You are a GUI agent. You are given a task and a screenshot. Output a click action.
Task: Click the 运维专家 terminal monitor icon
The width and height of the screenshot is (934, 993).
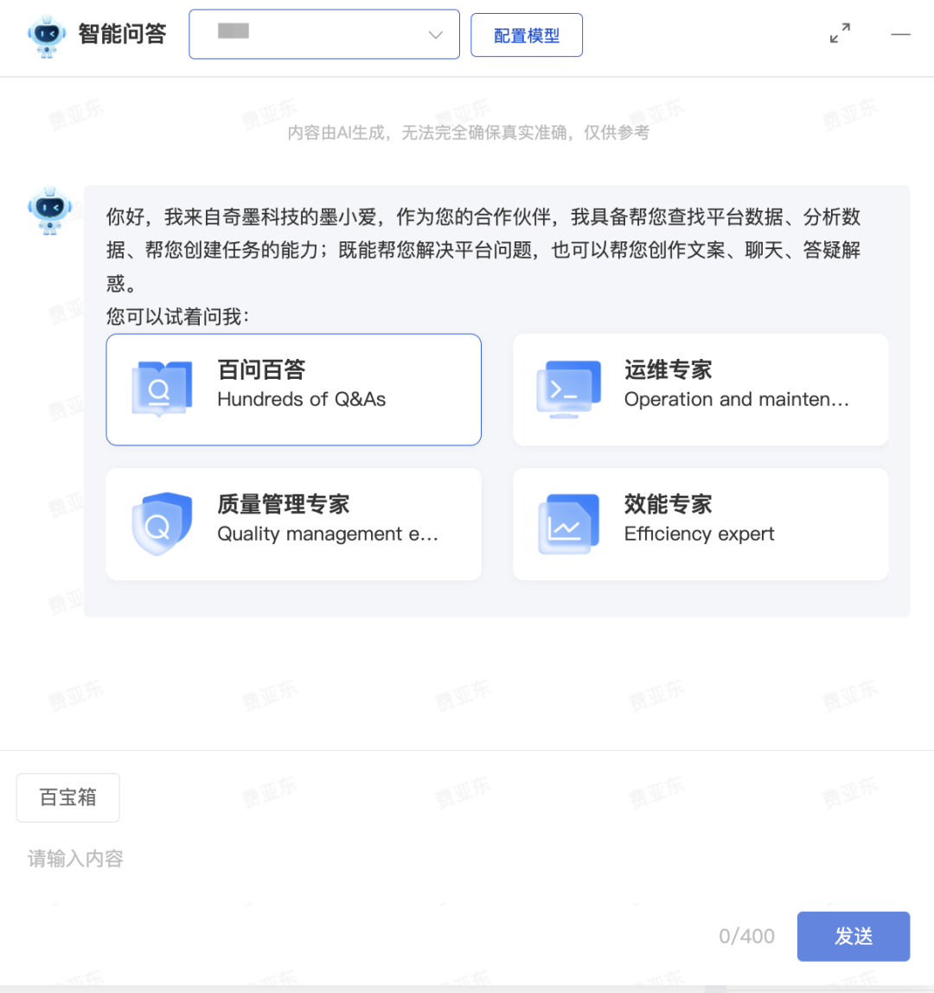(569, 389)
